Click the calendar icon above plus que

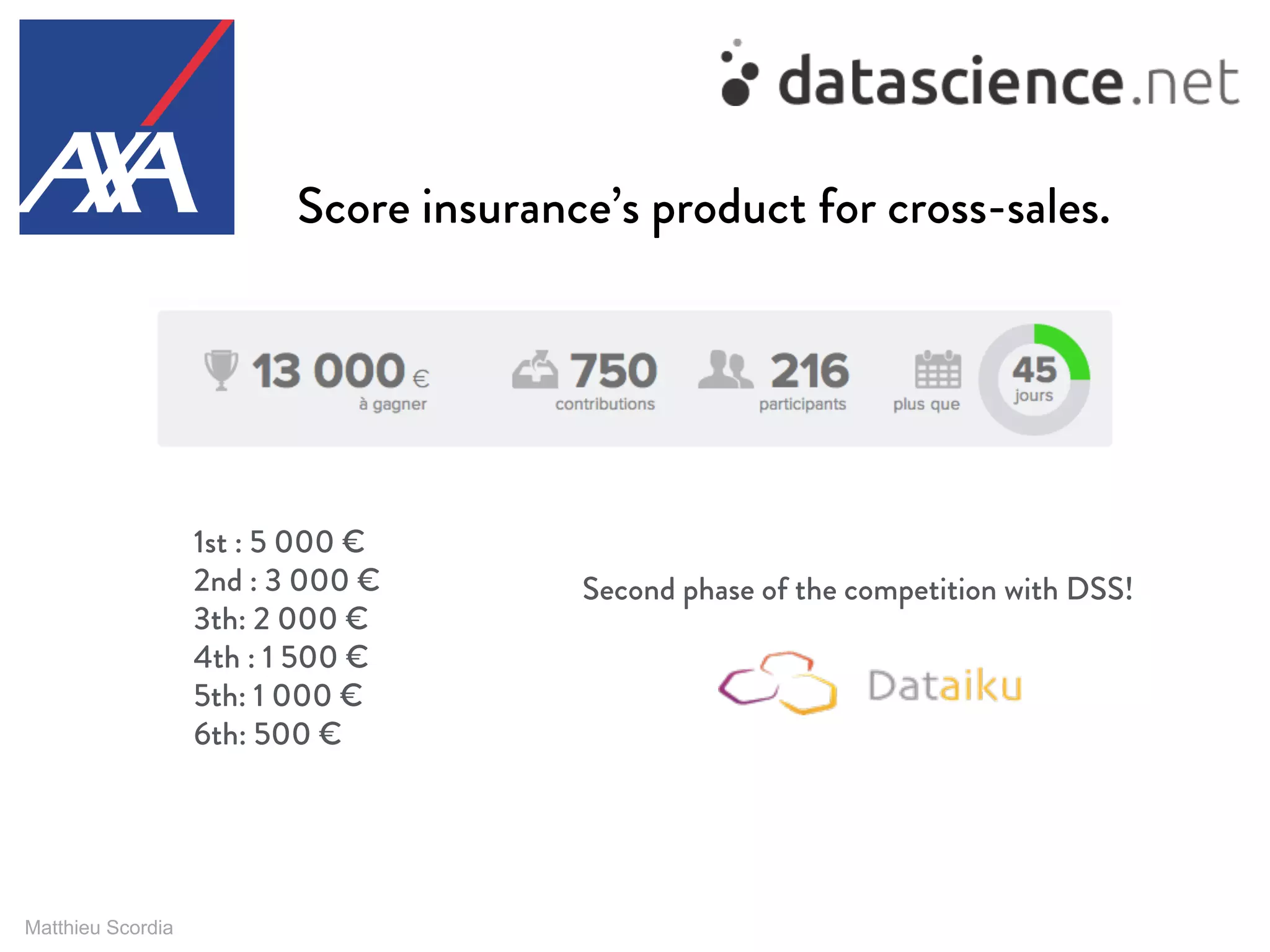pyautogui.click(x=938, y=369)
